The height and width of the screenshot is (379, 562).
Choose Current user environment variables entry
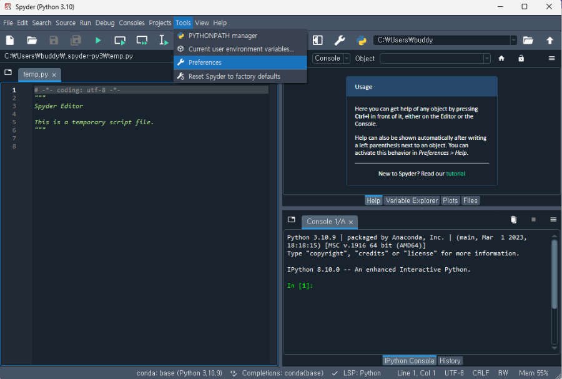(240, 49)
